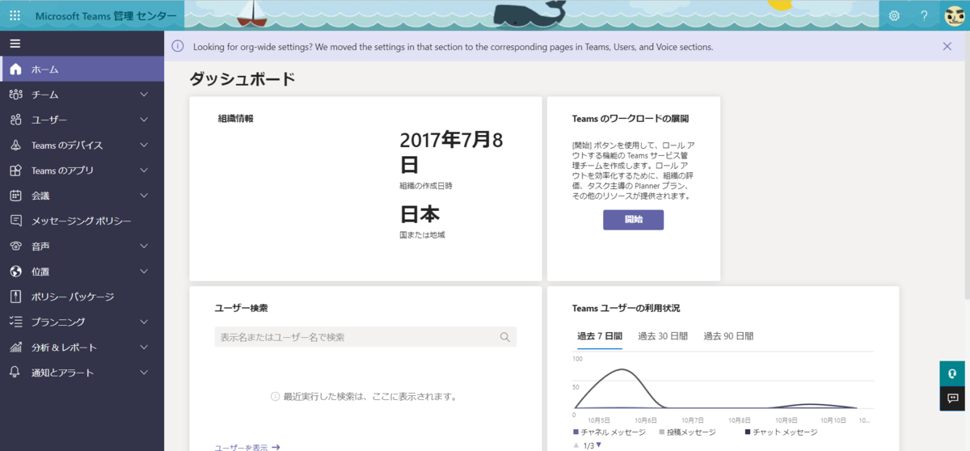
Task: Click the 音声 phone icon
Action: click(15, 246)
